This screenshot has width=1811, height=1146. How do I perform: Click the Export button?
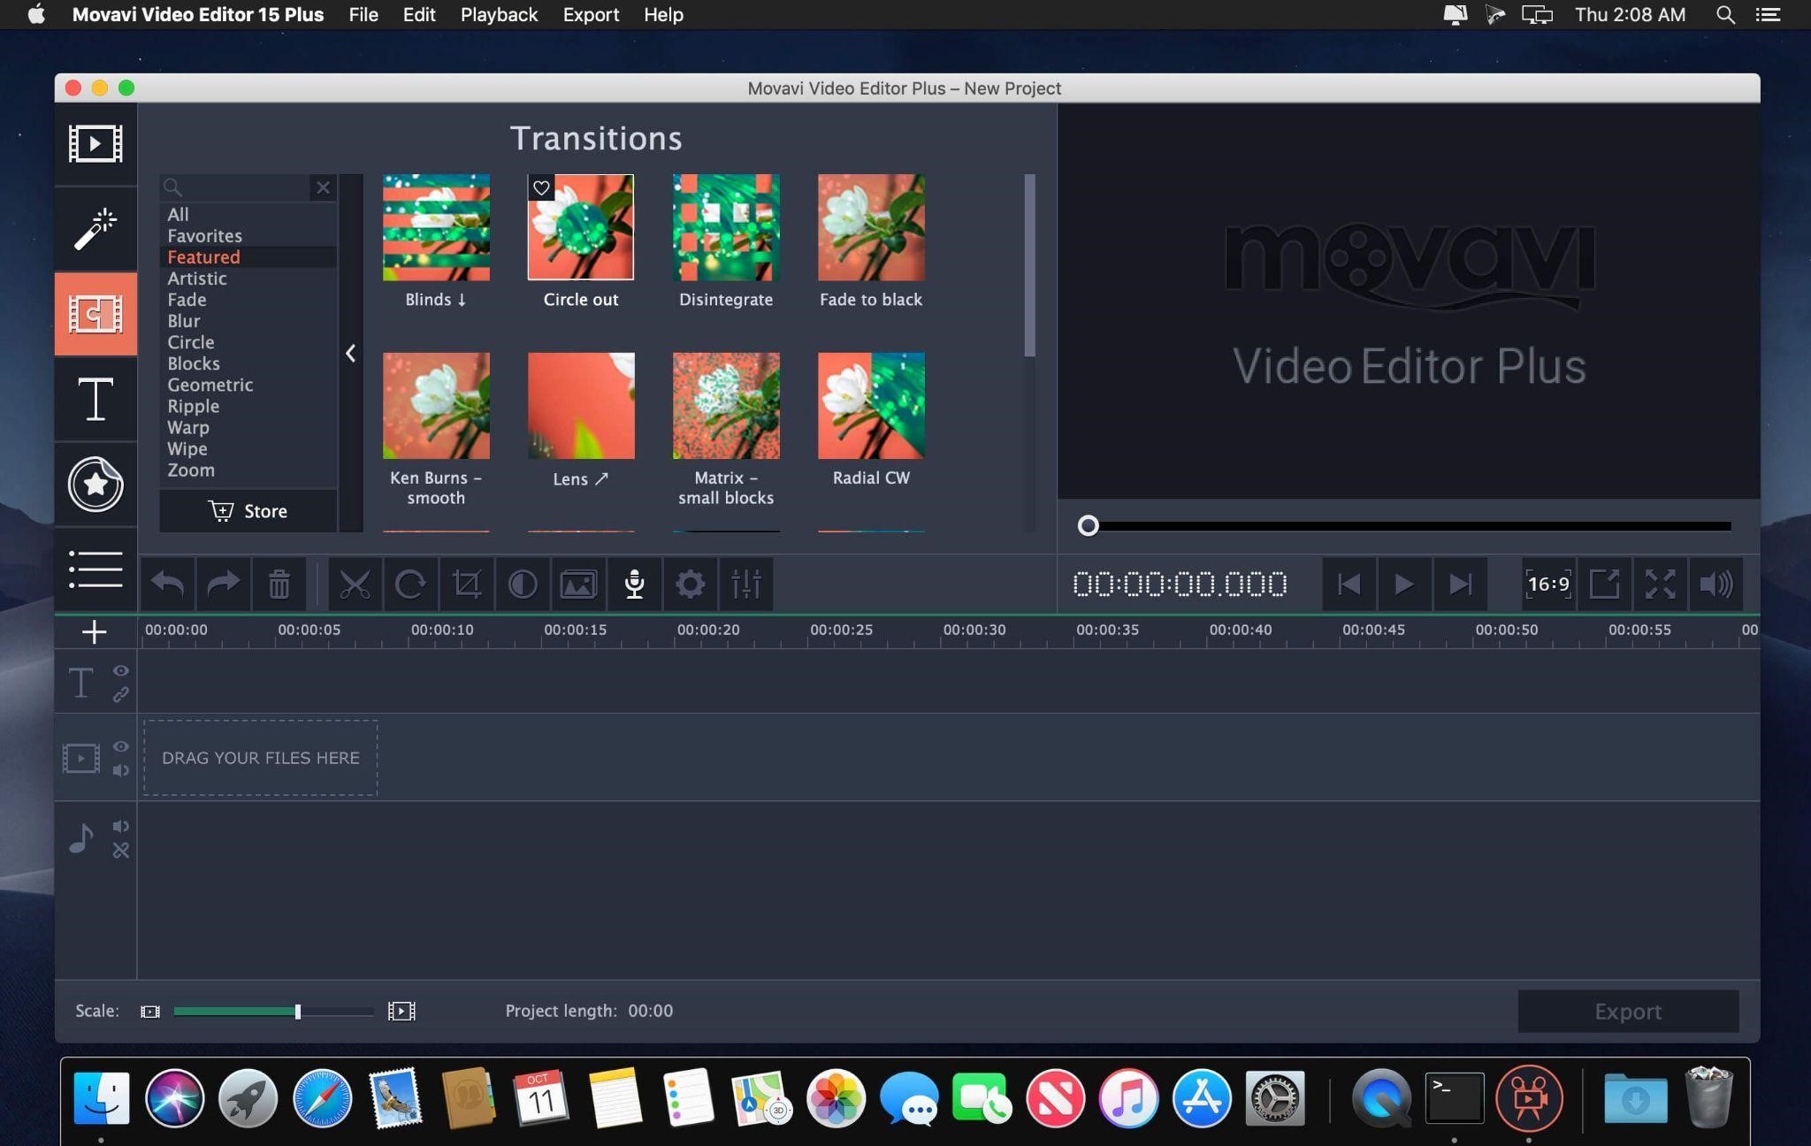pyautogui.click(x=1628, y=1009)
